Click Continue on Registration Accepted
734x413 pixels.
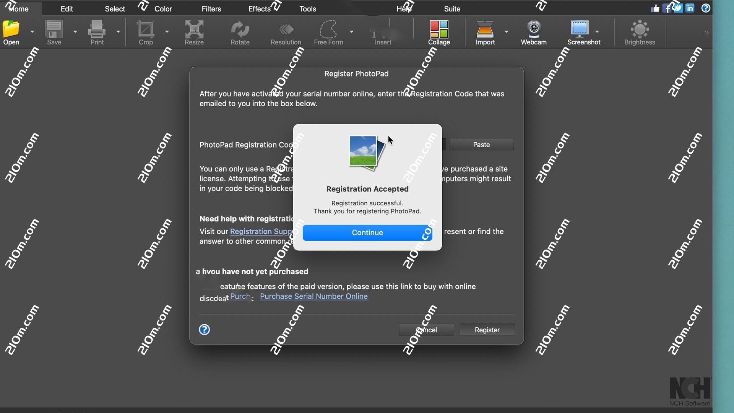[x=367, y=233]
